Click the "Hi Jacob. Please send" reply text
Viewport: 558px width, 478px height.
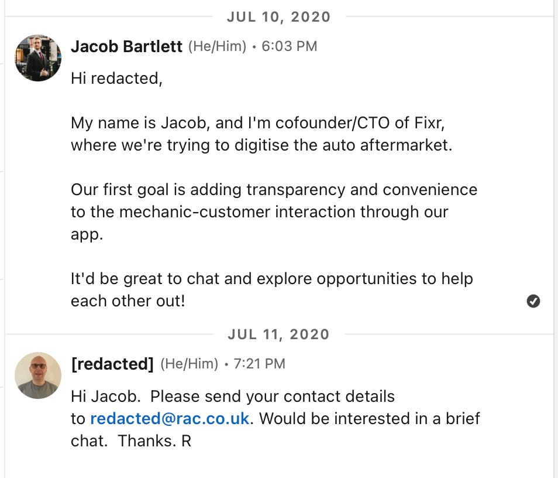233,397
